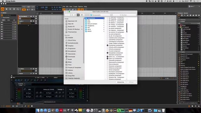Select the eraser tool
Viewport: 201px width, 113px height.
(x=73, y=9)
